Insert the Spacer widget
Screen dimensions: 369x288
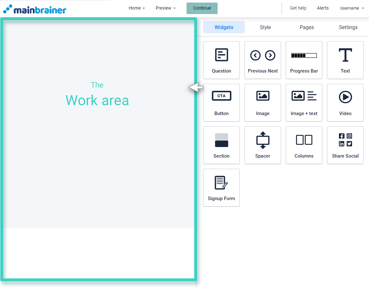click(x=263, y=145)
